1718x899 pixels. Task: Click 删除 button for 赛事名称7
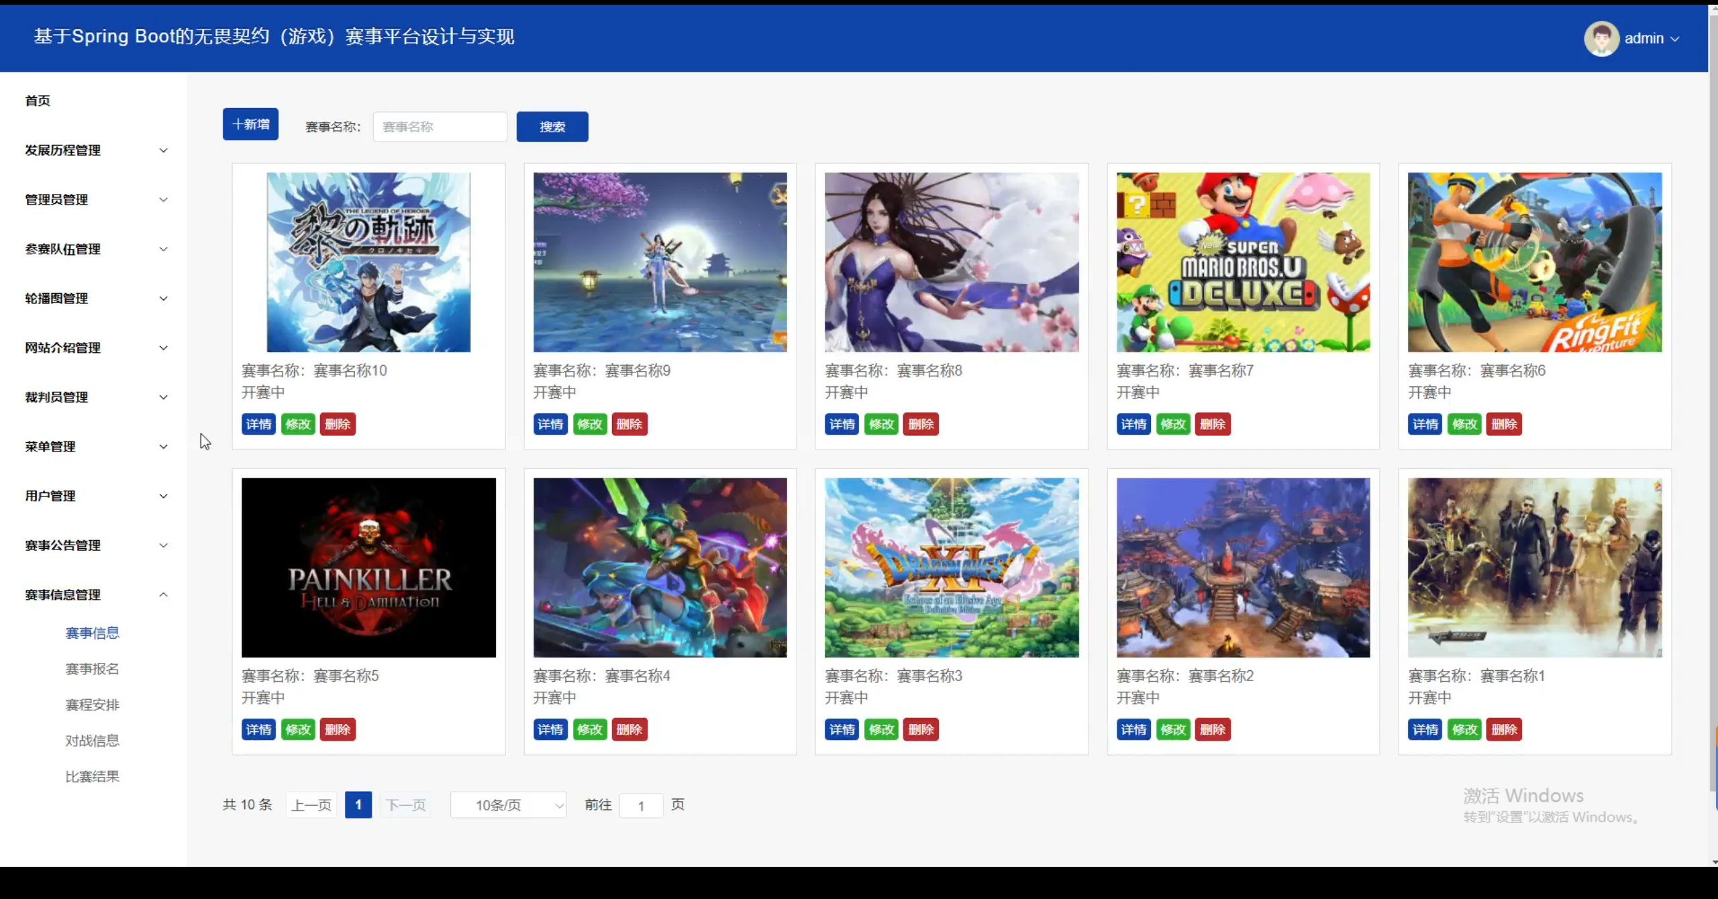pyautogui.click(x=1212, y=424)
